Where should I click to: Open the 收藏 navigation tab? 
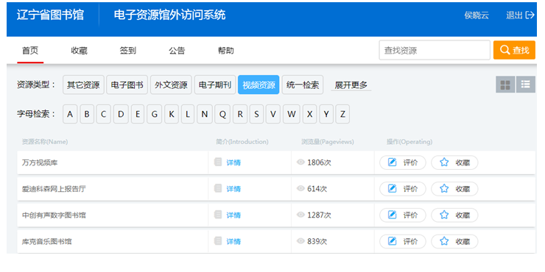tap(80, 51)
